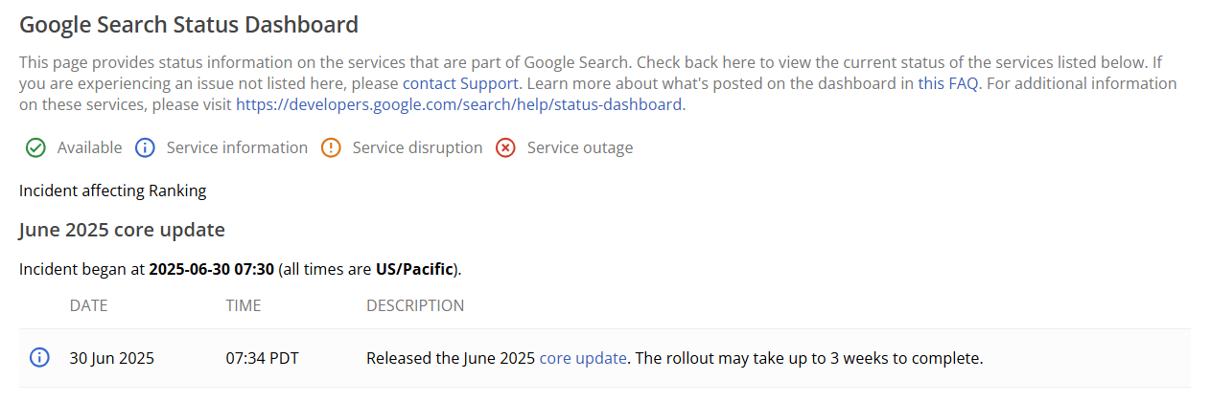Click the Service disruption legend label
The height and width of the screenshot is (403, 1211).
click(417, 147)
